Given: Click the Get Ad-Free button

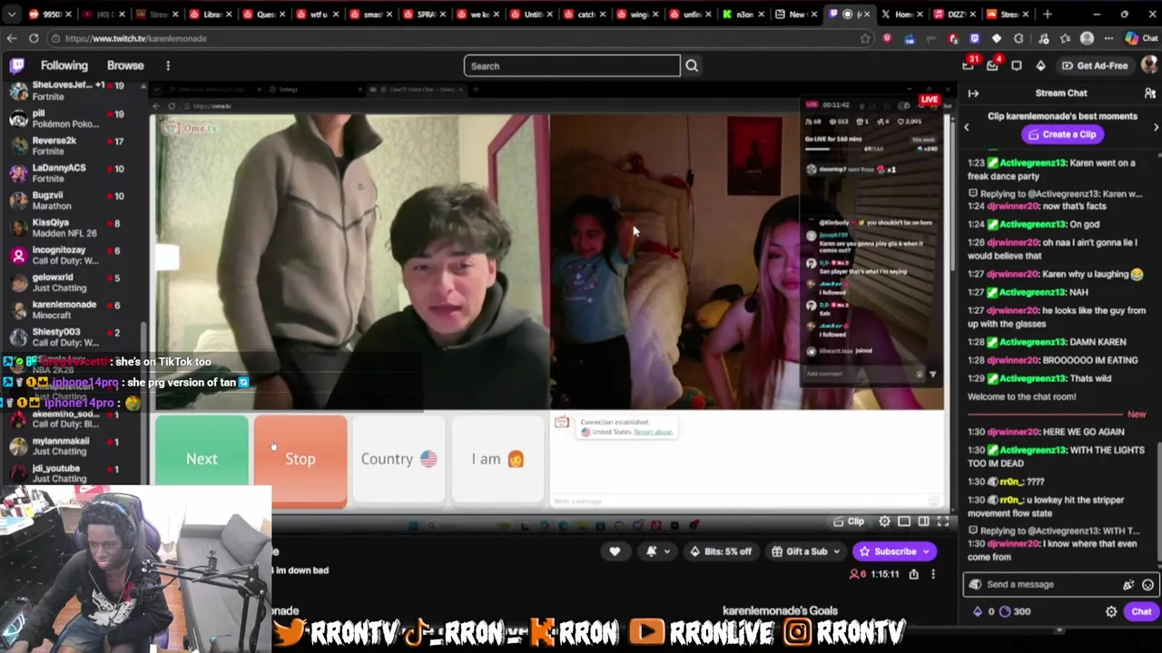Looking at the screenshot, I should pos(1095,65).
